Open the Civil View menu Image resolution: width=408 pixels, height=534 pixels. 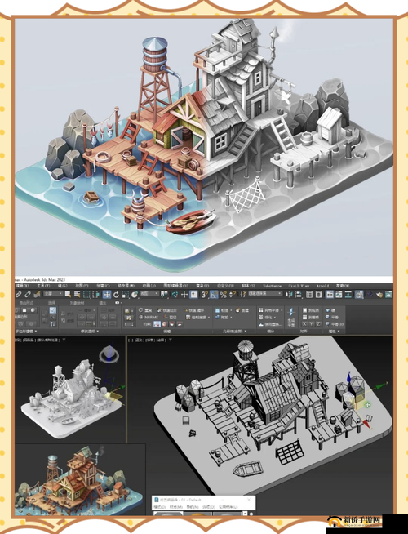pyautogui.click(x=299, y=286)
